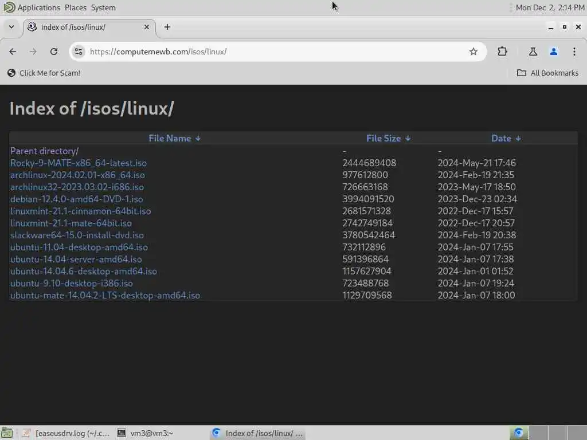This screenshot has width=587, height=440.
Task: Select the Index of /isos/linux/ tab
Action: (89, 27)
